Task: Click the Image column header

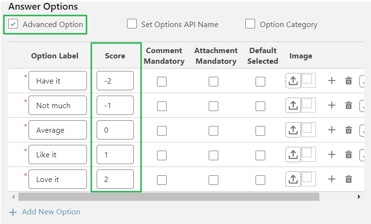Action: point(301,56)
